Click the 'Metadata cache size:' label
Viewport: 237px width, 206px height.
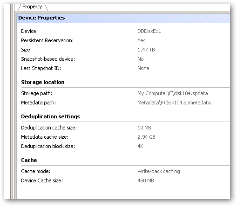click(45, 137)
